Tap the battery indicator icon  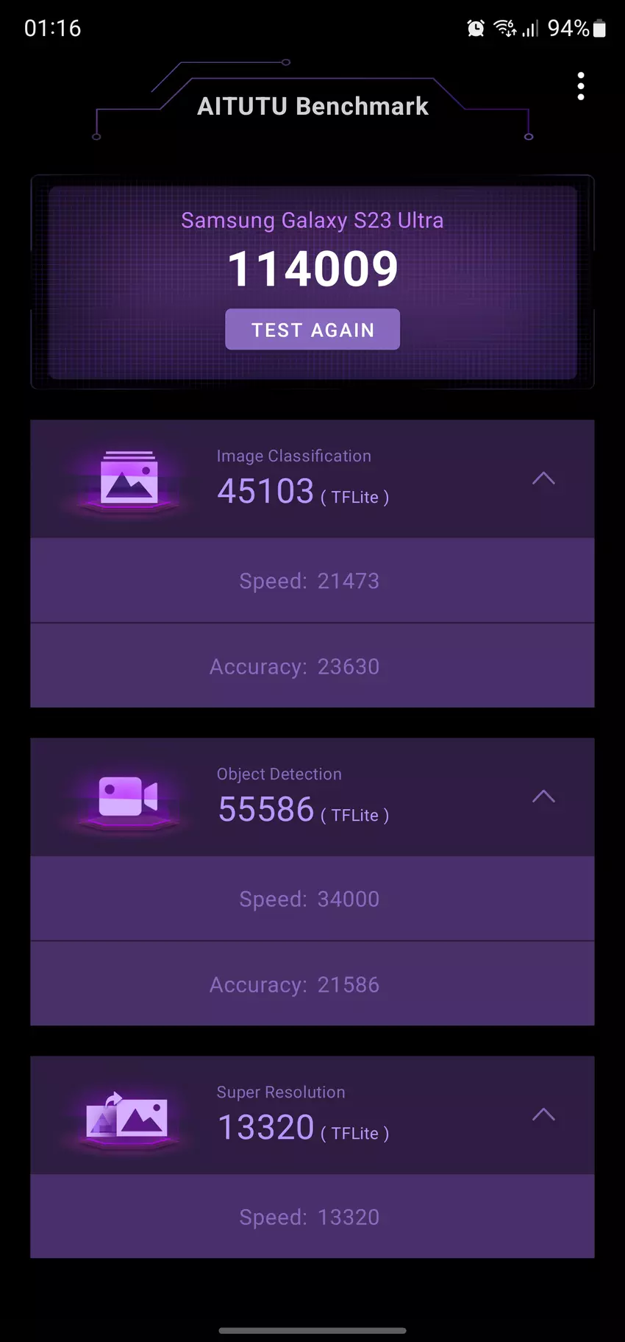coord(599,28)
